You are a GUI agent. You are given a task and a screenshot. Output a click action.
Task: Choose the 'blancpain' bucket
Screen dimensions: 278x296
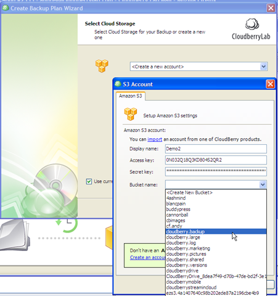tap(216, 203)
